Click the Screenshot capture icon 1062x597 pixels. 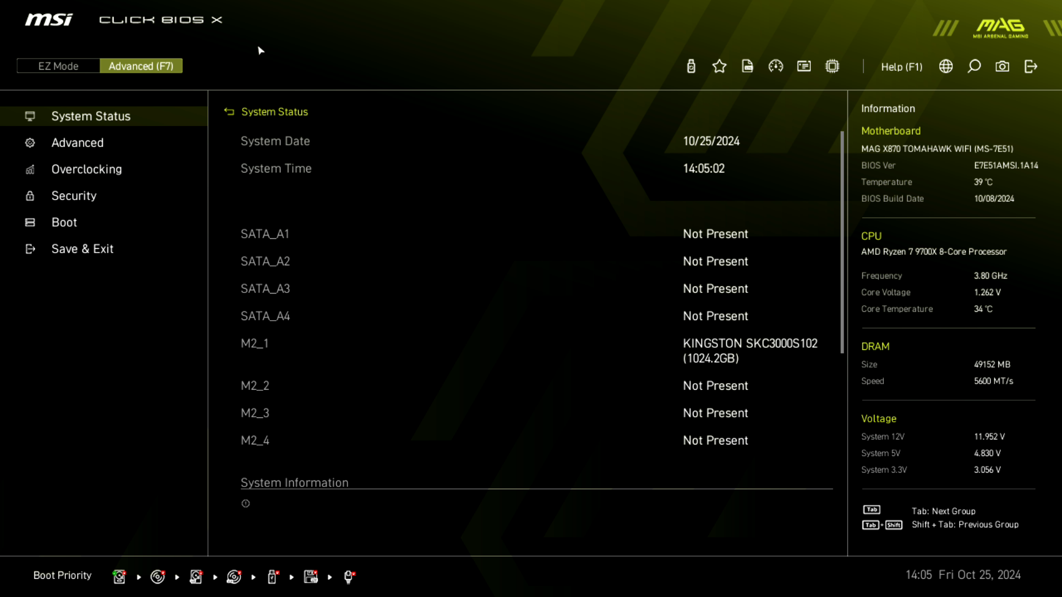click(1002, 66)
